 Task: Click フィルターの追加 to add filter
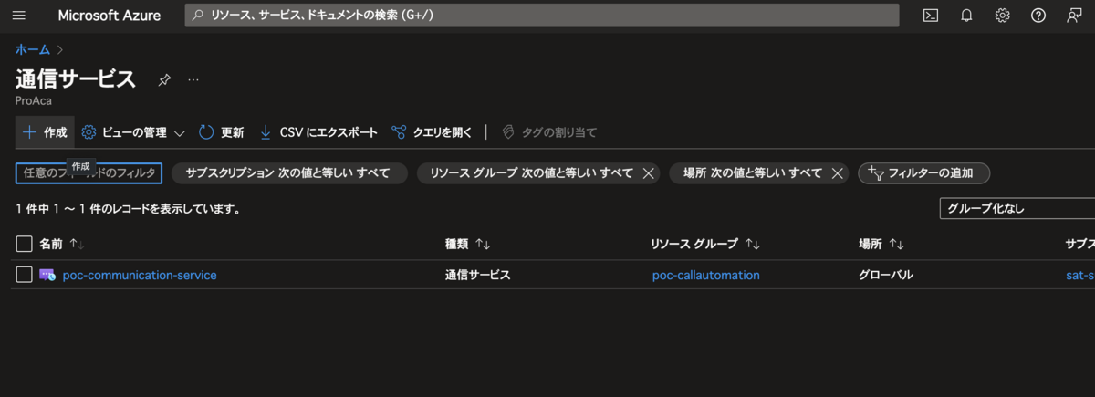(924, 173)
